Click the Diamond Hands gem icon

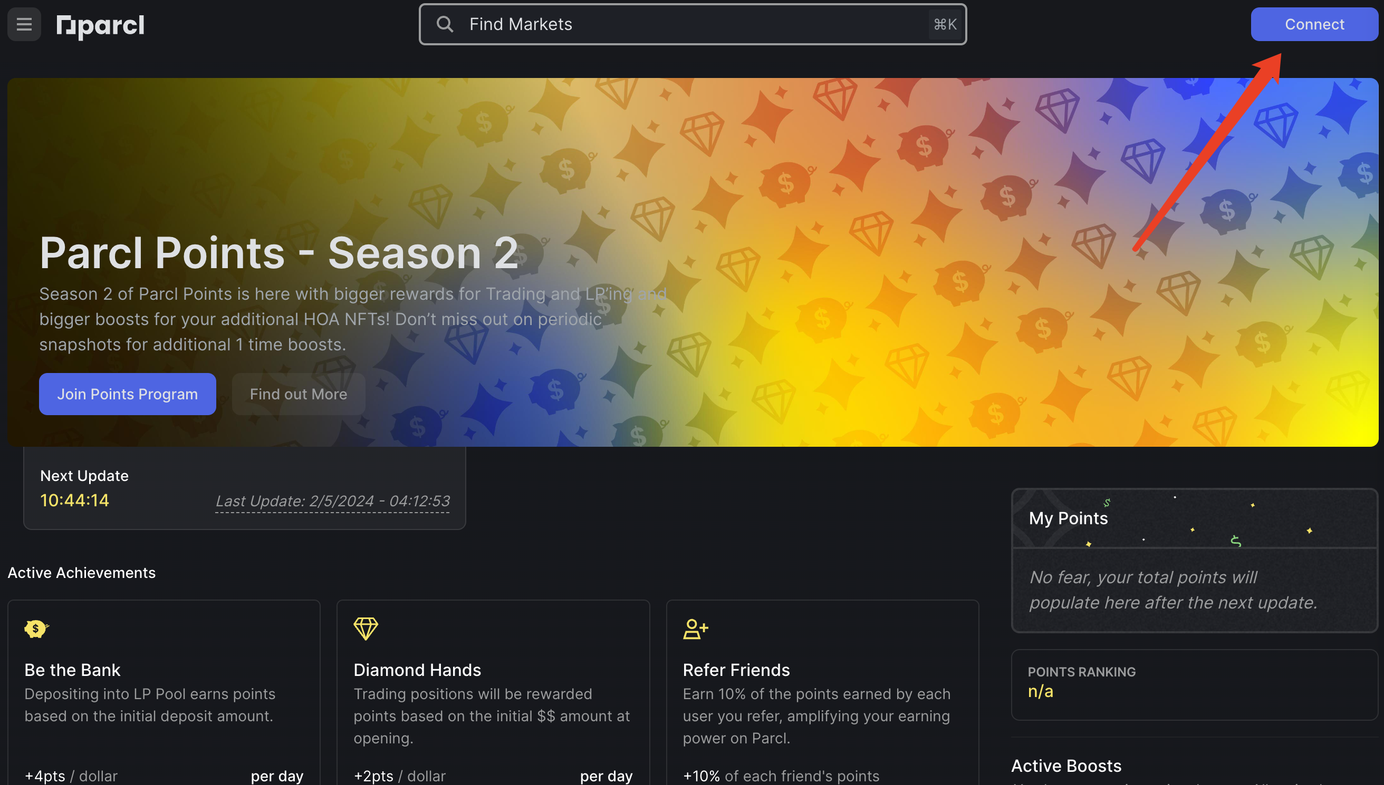coord(366,629)
